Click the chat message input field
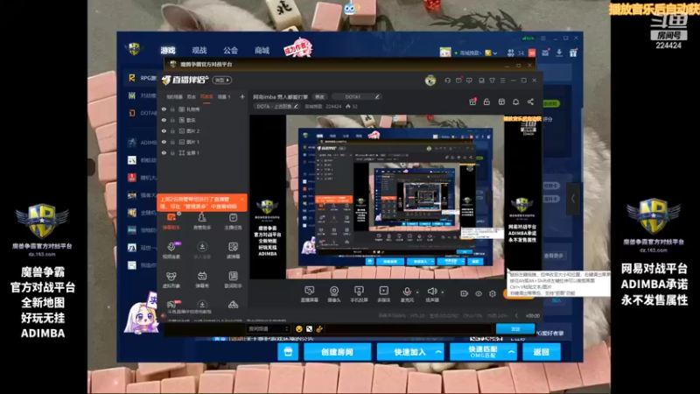 click(409, 329)
